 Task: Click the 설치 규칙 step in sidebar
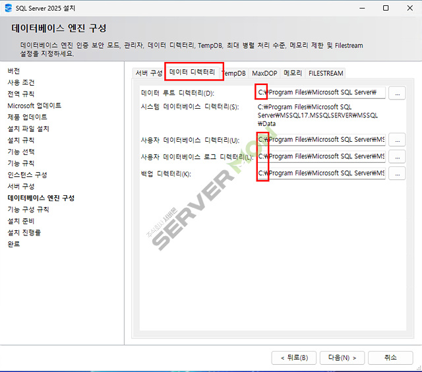click(21, 140)
